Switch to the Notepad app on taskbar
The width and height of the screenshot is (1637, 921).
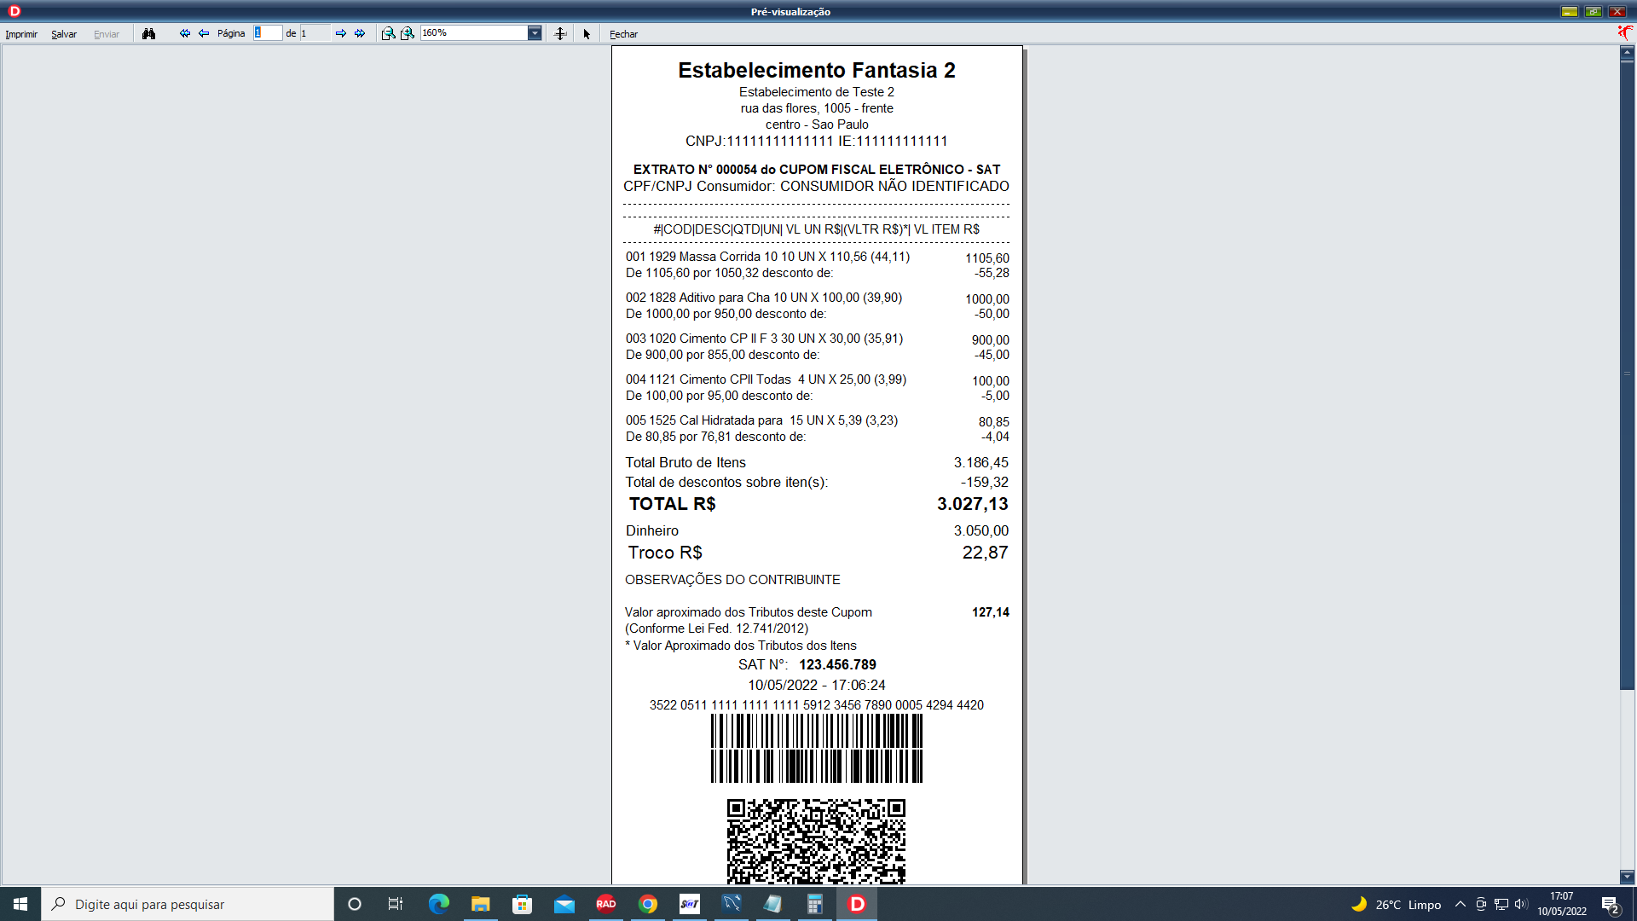773,904
